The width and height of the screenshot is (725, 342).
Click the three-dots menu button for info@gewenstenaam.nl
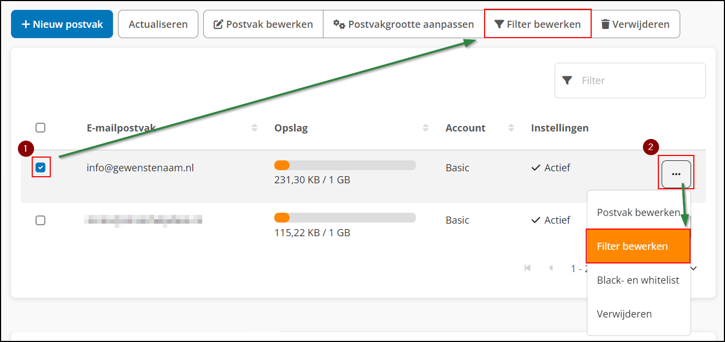pyautogui.click(x=676, y=174)
